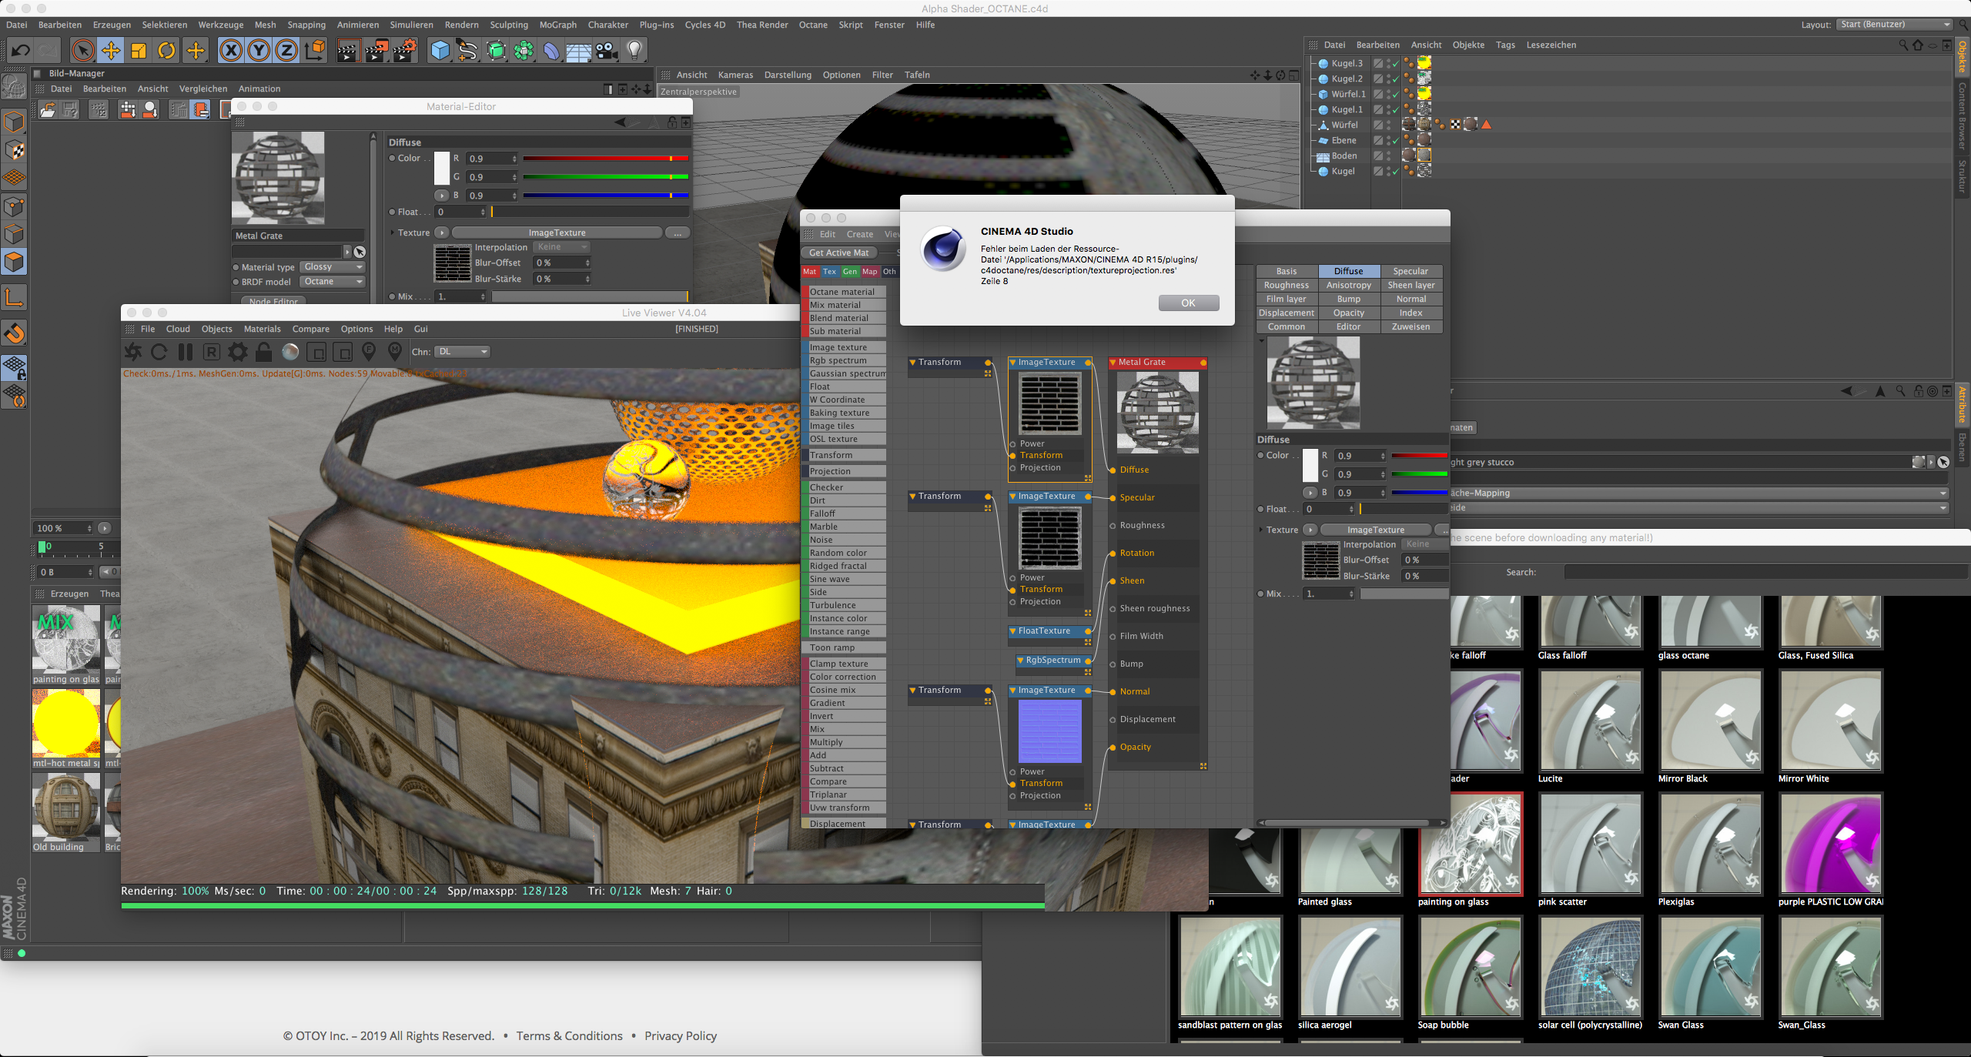
Task: Pause rendering in Live Viewer
Action: click(x=186, y=352)
